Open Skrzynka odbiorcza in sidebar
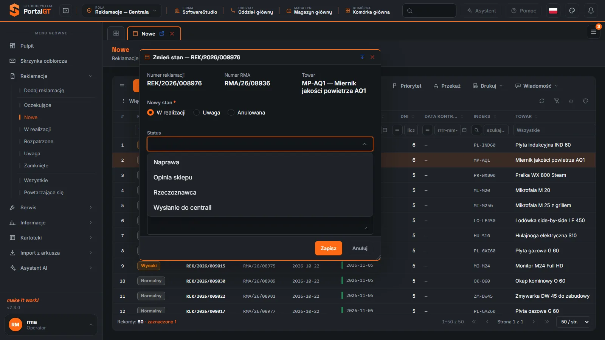This screenshot has width=605, height=340. [51, 61]
